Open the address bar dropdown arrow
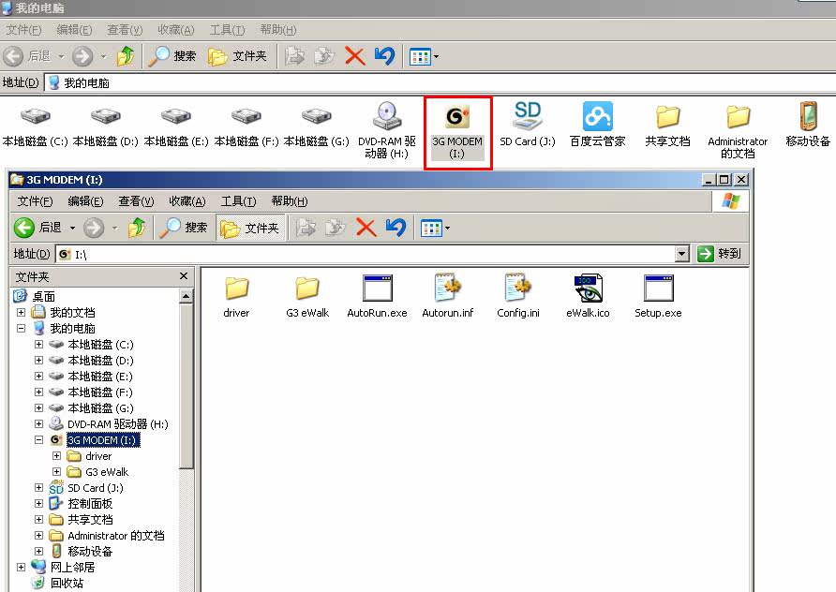 pyautogui.click(x=681, y=254)
